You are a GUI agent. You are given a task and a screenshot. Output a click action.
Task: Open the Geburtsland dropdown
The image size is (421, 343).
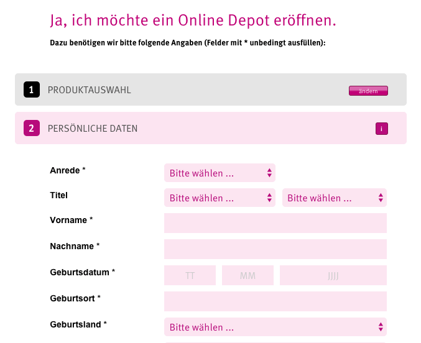pyautogui.click(x=275, y=327)
